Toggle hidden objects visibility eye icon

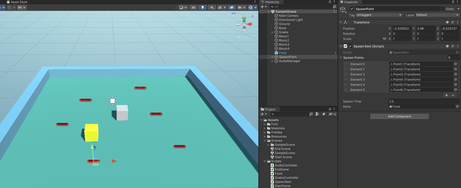(x=232, y=7)
